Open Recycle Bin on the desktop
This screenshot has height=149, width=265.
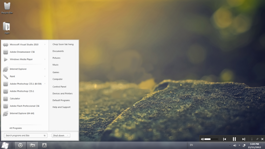pyautogui.click(x=7, y=7)
